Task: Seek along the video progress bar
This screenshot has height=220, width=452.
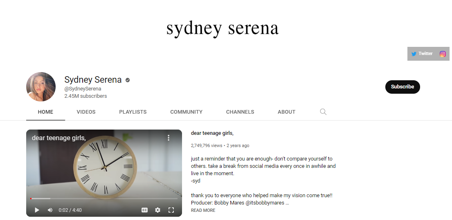Action: (x=104, y=198)
